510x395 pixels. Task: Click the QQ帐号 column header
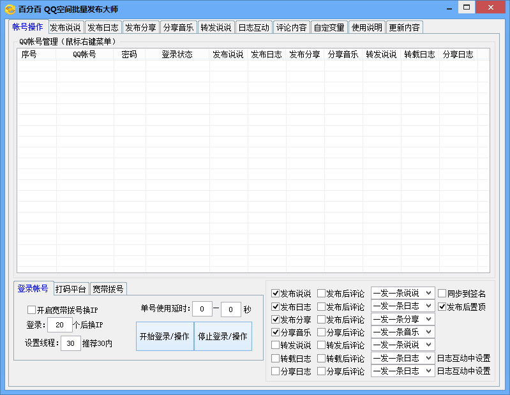coord(84,55)
